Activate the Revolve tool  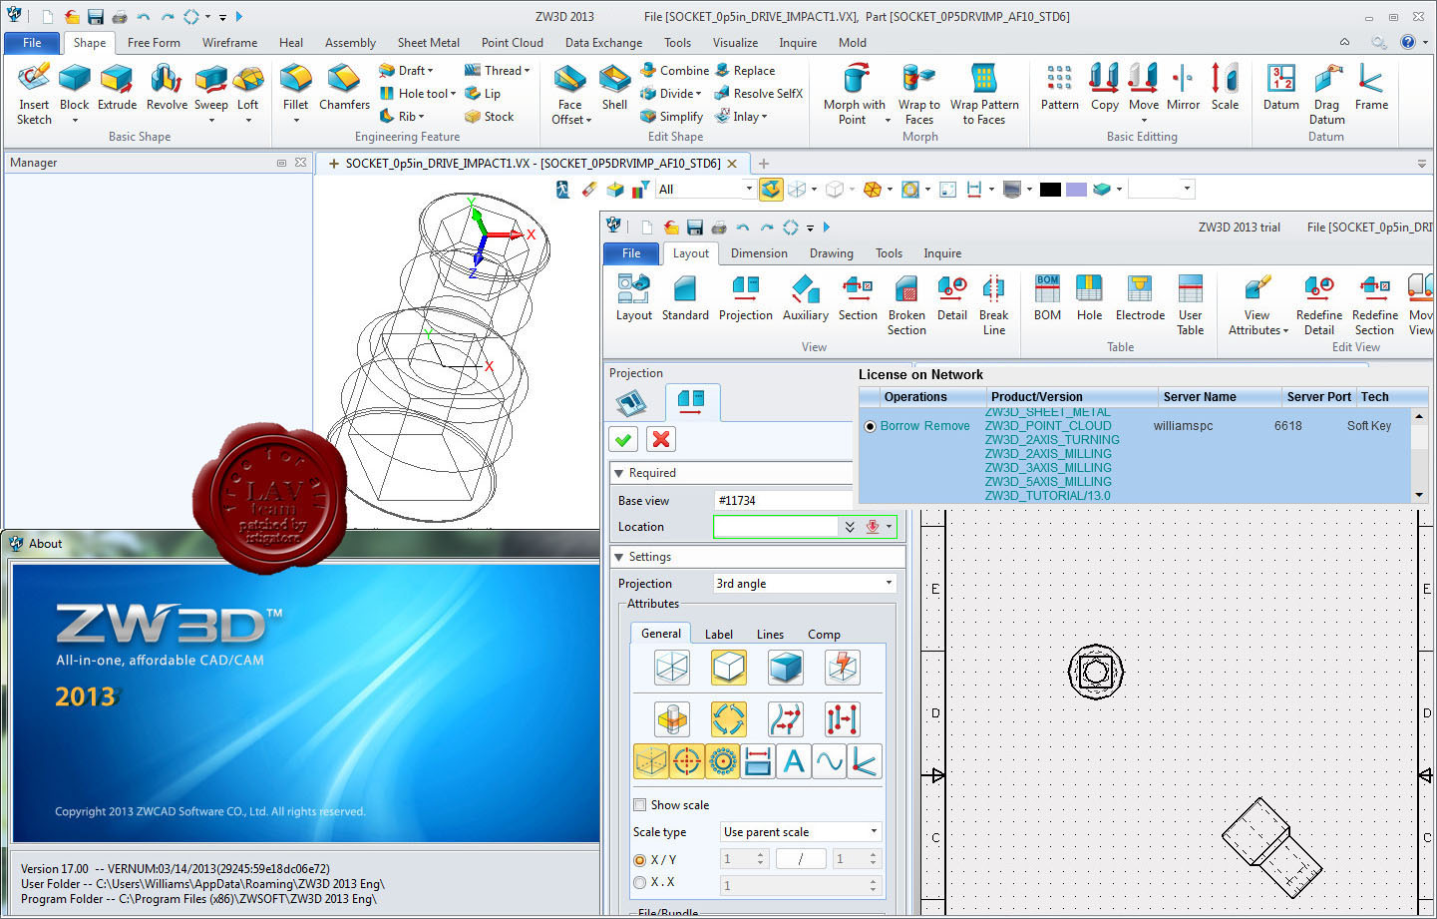[x=167, y=86]
